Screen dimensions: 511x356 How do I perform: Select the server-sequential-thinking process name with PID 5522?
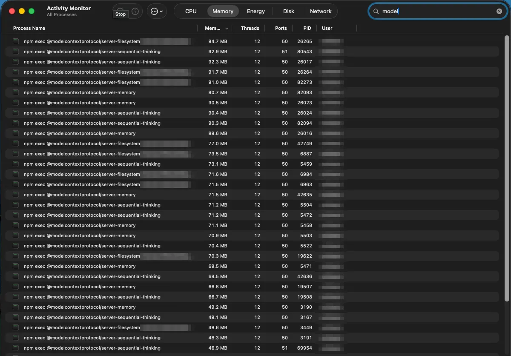[x=92, y=246]
